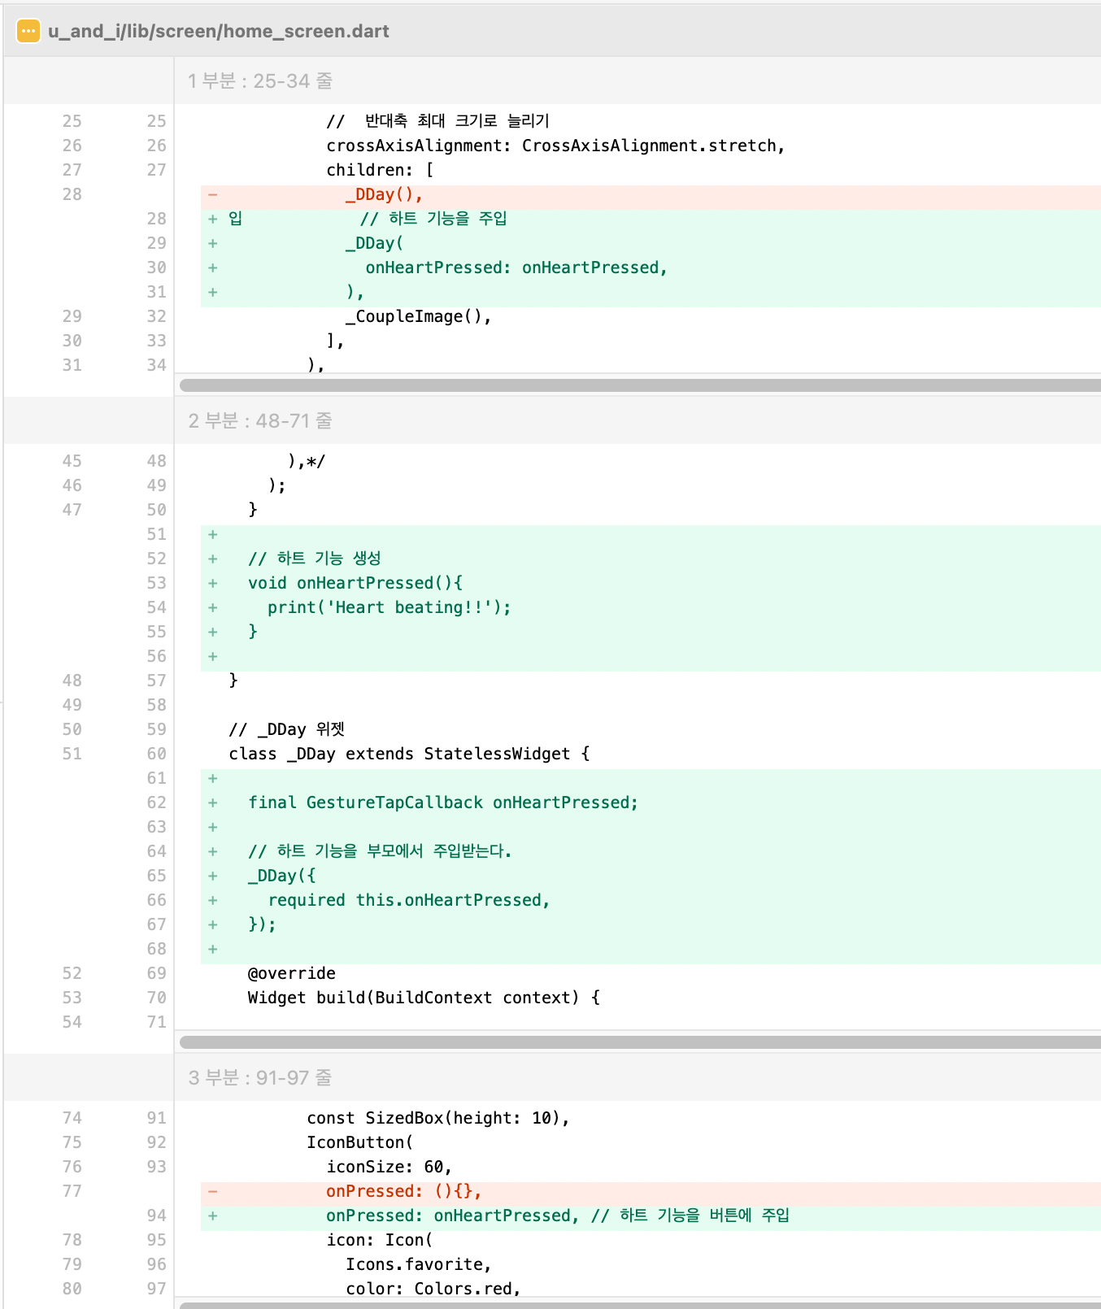Select added line 'required this.onHeartPressed,'
The image size is (1101, 1309).
click(x=409, y=900)
